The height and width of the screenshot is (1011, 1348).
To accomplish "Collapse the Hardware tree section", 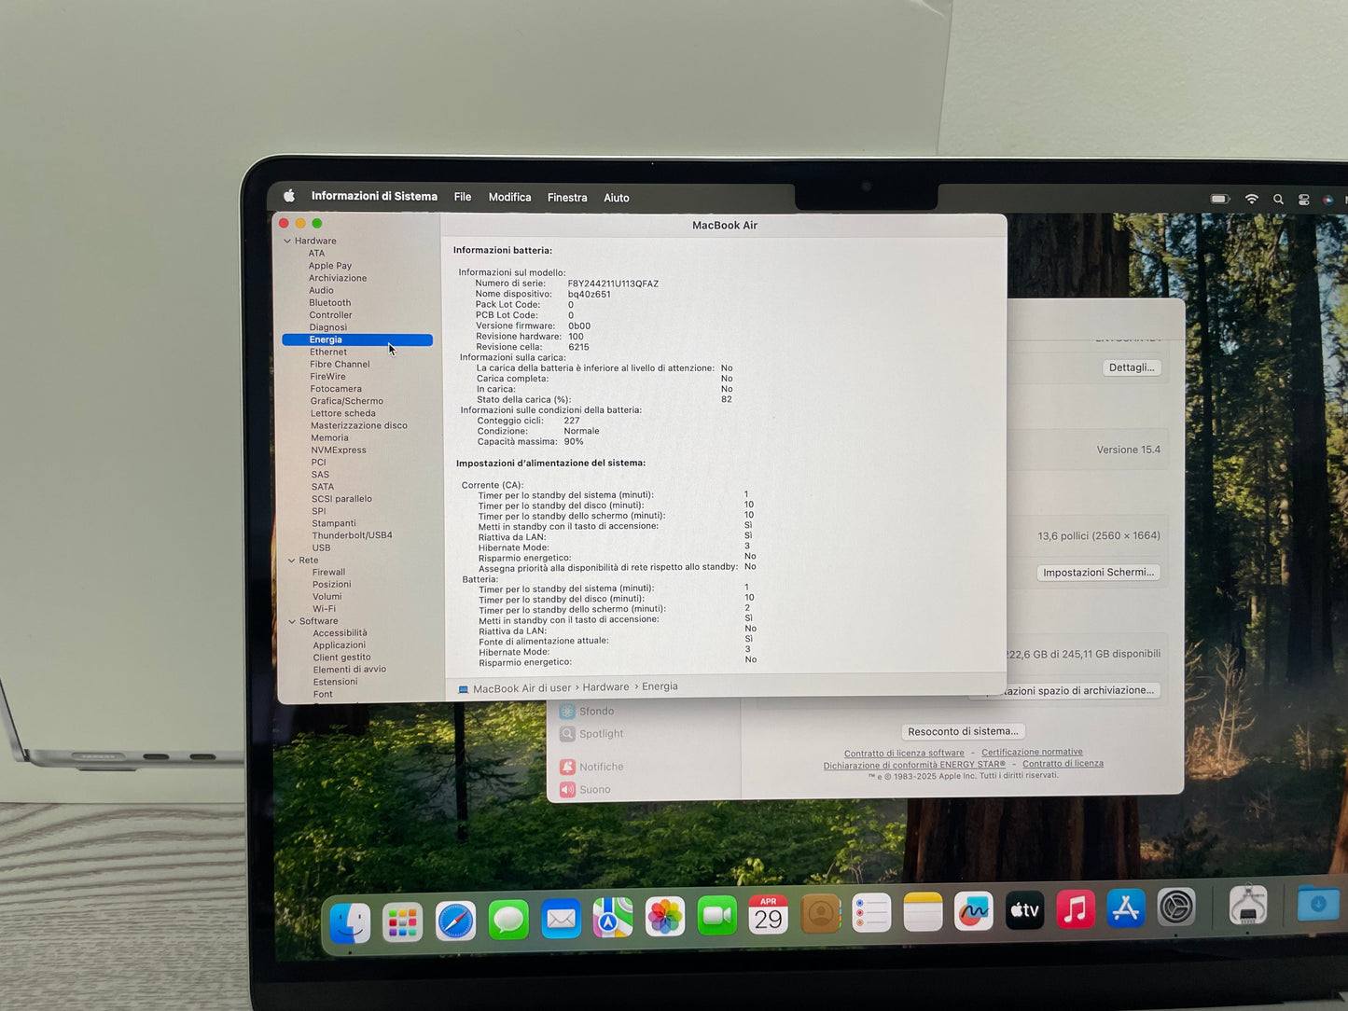I will (x=287, y=241).
